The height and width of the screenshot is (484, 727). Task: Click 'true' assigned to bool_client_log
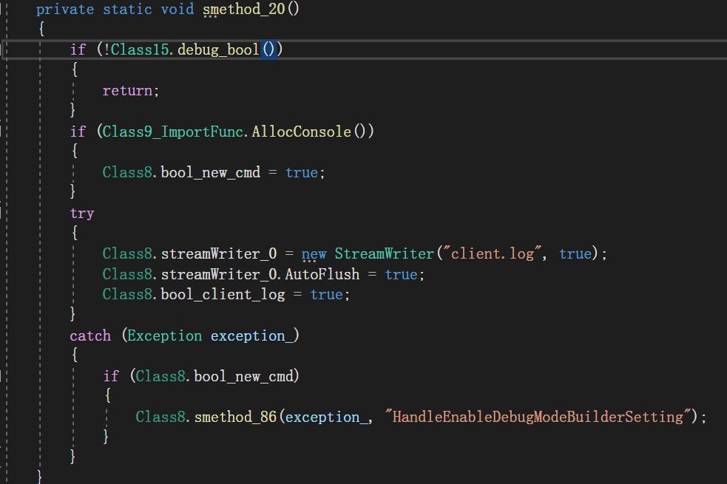(327, 295)
